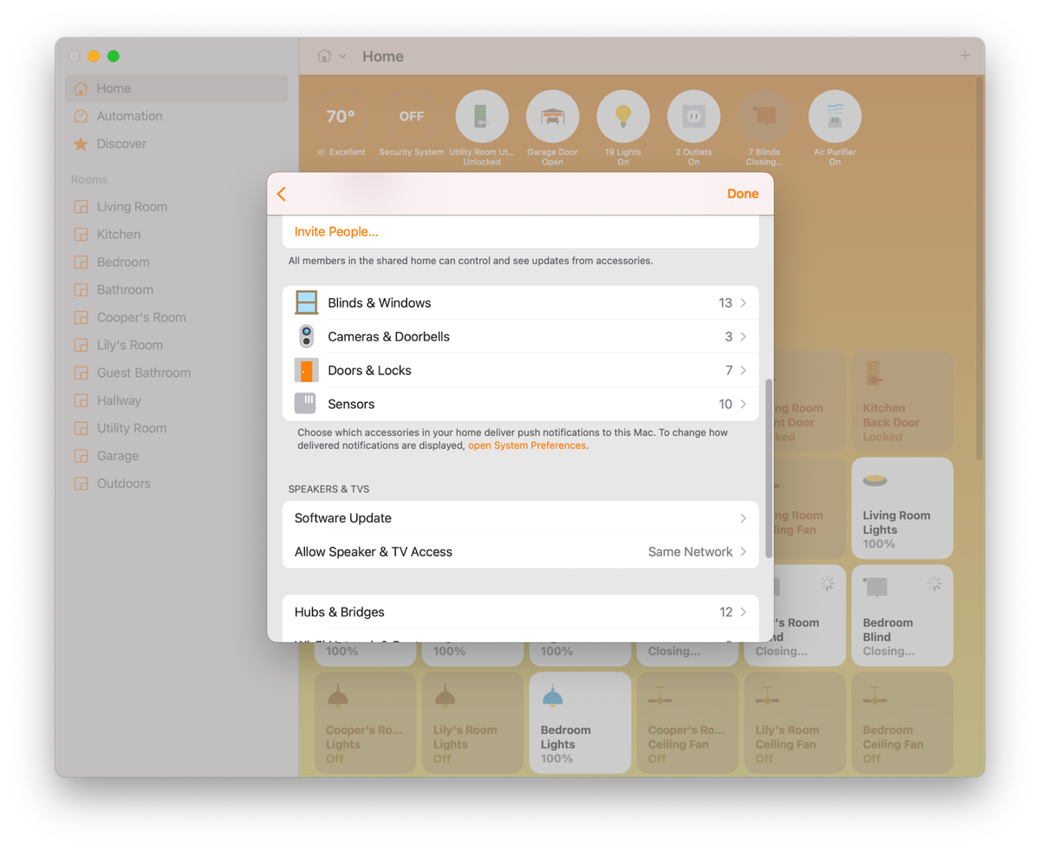Click the 19 Lights bulb icon
1040x850 pixels.
coord(623,115)
